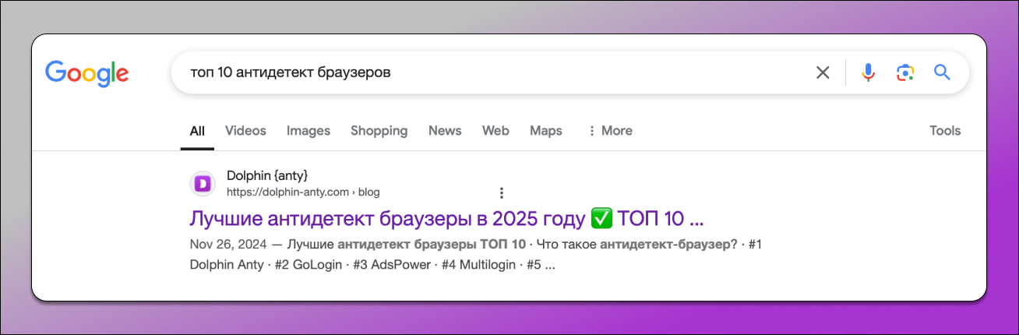Open the 'Лучшие антидетект браузеры в 2025 году' result
1019x335 pixels.
[446, 218]
